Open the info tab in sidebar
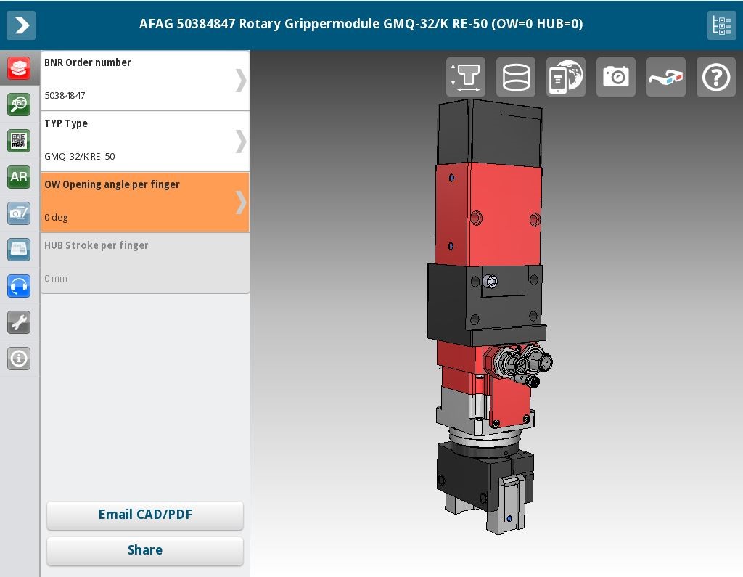743x577 pixels. pyautogui.click(x=19, y=359)
